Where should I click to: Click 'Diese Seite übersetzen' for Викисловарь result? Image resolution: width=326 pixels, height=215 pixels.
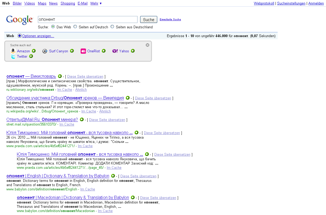85,77
